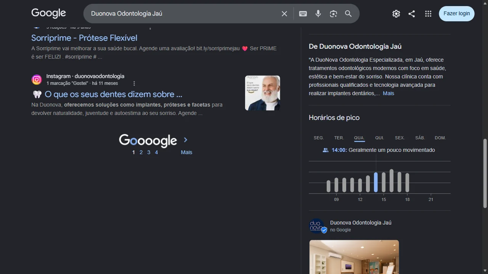
Task: Click the Fazer login button
Action: point(457,13)
